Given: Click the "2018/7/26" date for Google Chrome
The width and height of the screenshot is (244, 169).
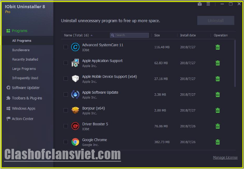Looking at the screenshot, I should (188, 142).
